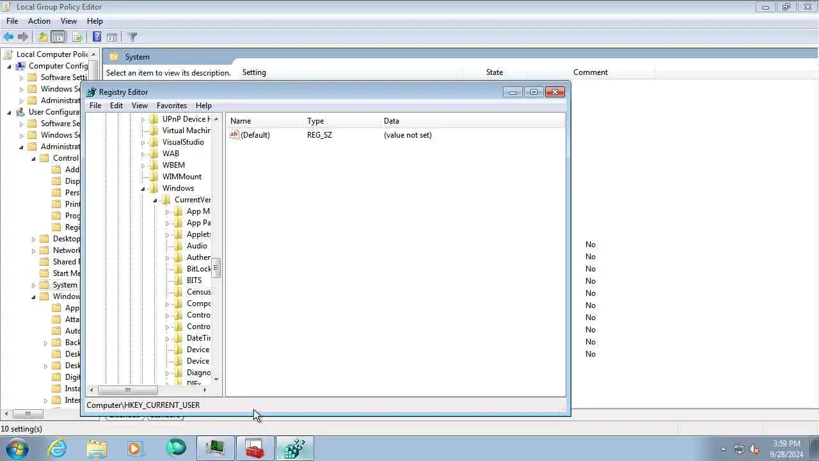This screenshot has width=819, height=461.
Task: Click the Census folder icon in registry tree
Action: 178,292
